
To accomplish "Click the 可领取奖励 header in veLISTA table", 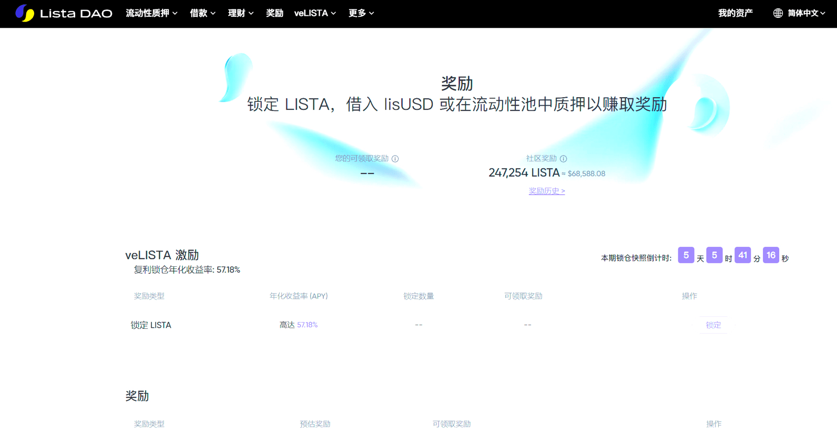I will coord(523,296).
